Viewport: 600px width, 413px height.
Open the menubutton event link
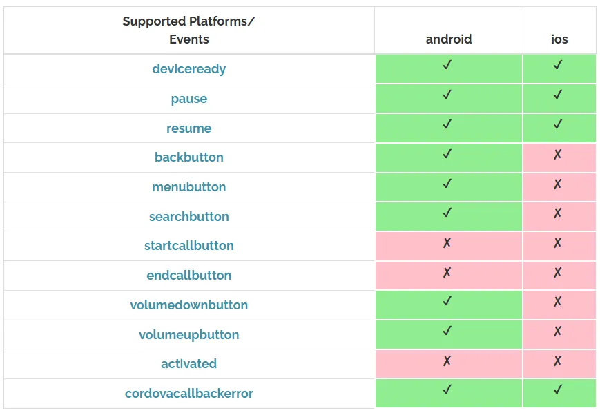(188, 187)
